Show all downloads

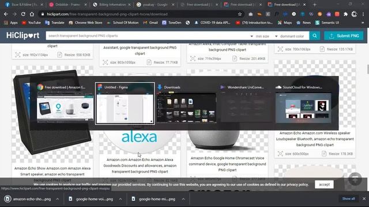pyautogui.click(x=348, y=198)
